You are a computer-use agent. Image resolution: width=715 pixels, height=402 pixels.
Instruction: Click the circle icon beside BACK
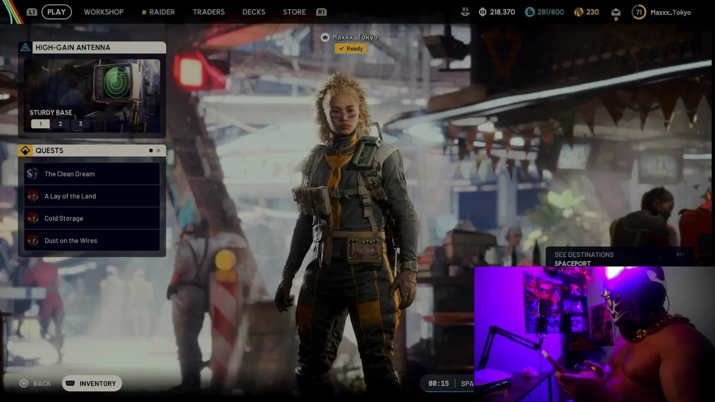(x=23, y=384)
